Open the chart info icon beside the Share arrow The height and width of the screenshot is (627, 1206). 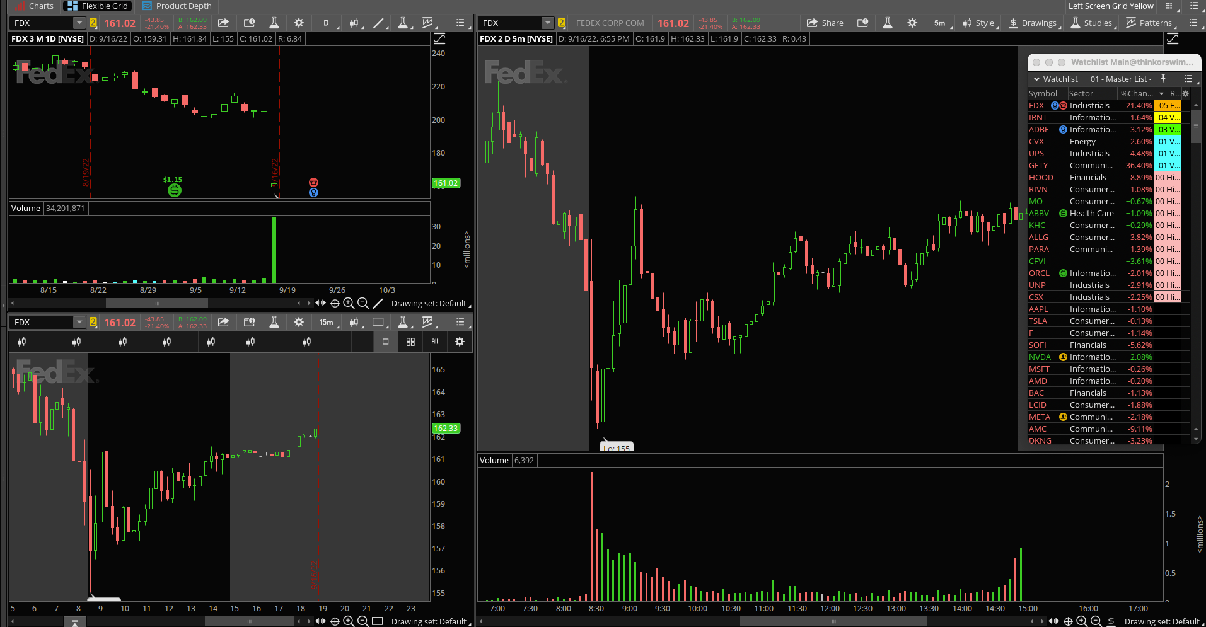862,23
